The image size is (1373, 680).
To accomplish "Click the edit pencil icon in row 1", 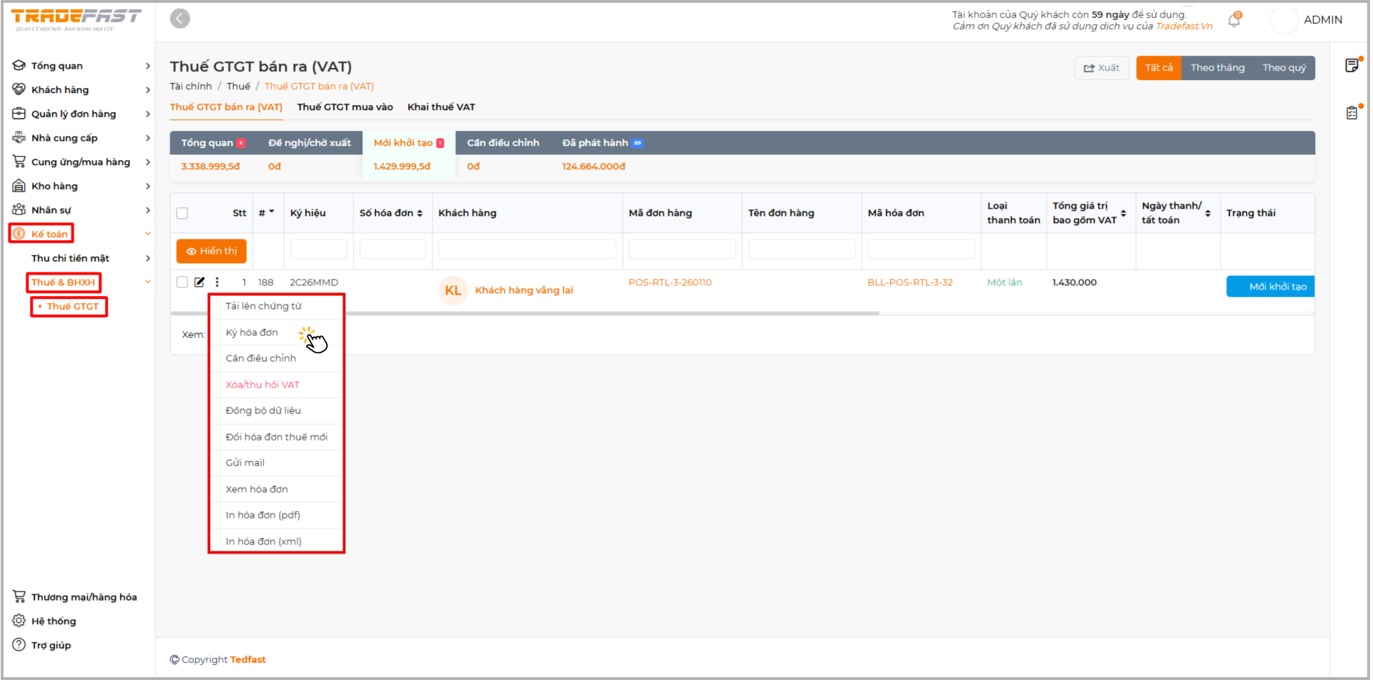I will 200,282.
